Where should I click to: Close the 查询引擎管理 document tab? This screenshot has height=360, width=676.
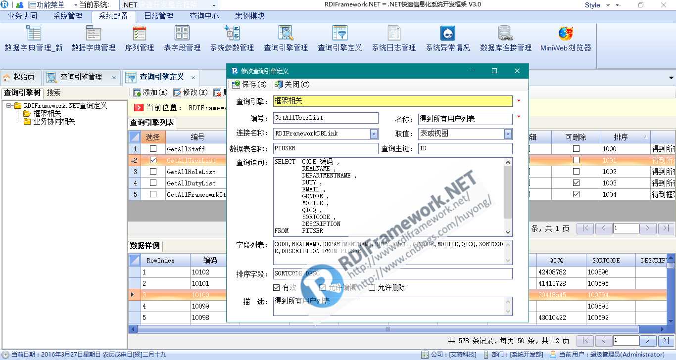point(114,78)
